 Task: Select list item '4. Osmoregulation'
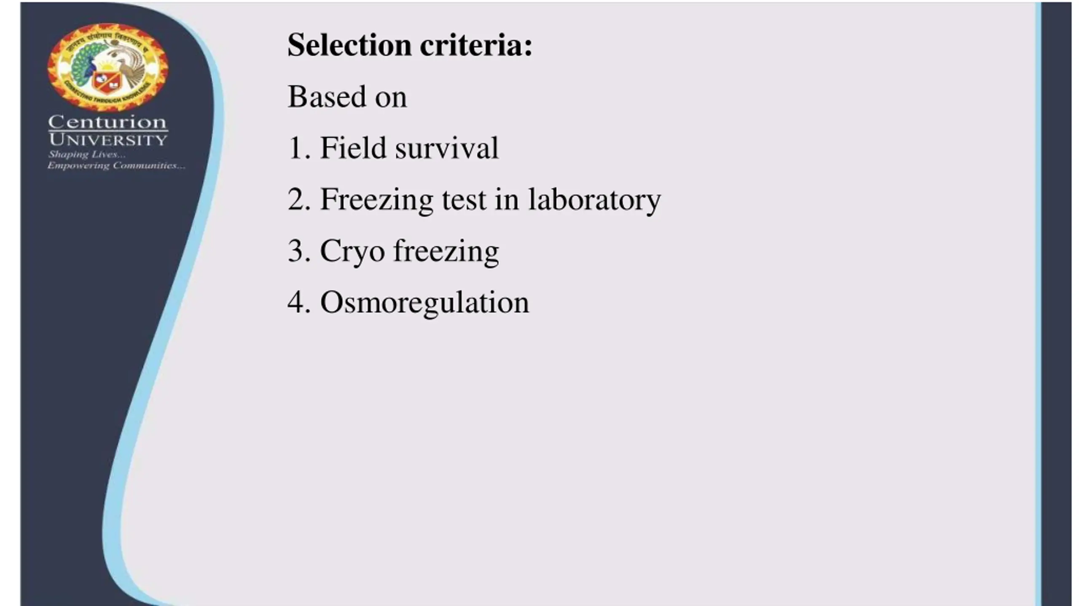pyautogui.click(x=408, y=303)
